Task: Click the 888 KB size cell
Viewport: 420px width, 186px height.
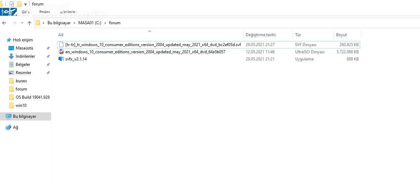Action: tap(353, 59)
